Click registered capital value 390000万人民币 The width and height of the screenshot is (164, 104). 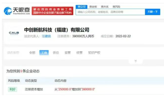(x=83, y=36)
